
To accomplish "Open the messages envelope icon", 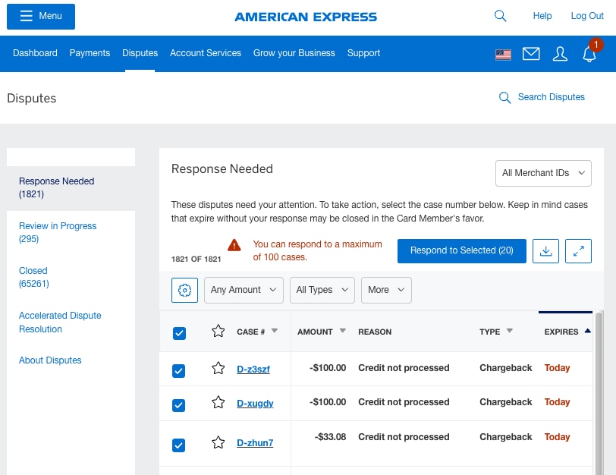I will (531, 53).
